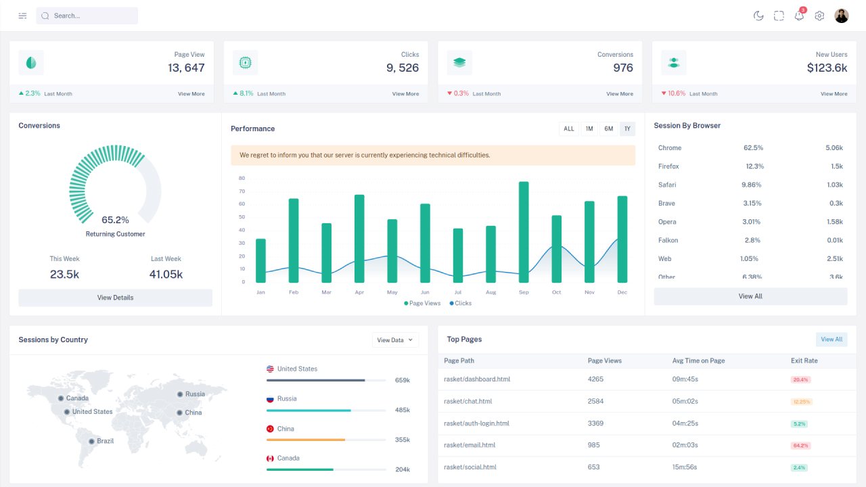This screenshot has width=866, height=487.
Task: Select the ALL time filter tab
Action: [x=568, y=129]
